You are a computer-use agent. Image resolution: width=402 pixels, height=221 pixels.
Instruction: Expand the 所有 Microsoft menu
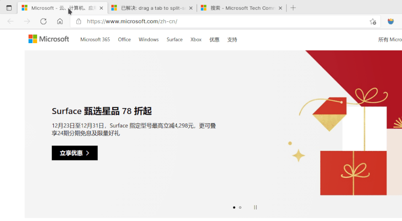[390, 40]
